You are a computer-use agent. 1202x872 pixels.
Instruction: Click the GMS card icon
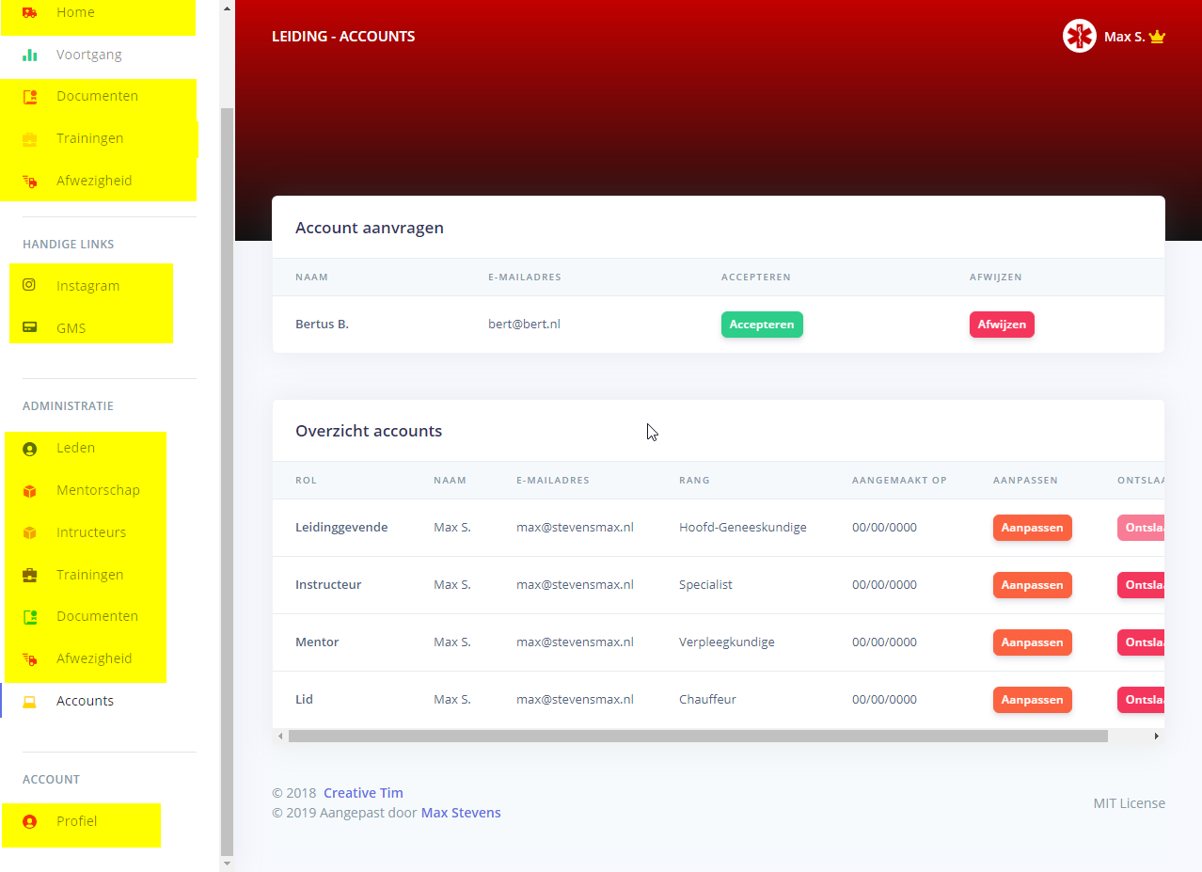(x=29, y=327)
